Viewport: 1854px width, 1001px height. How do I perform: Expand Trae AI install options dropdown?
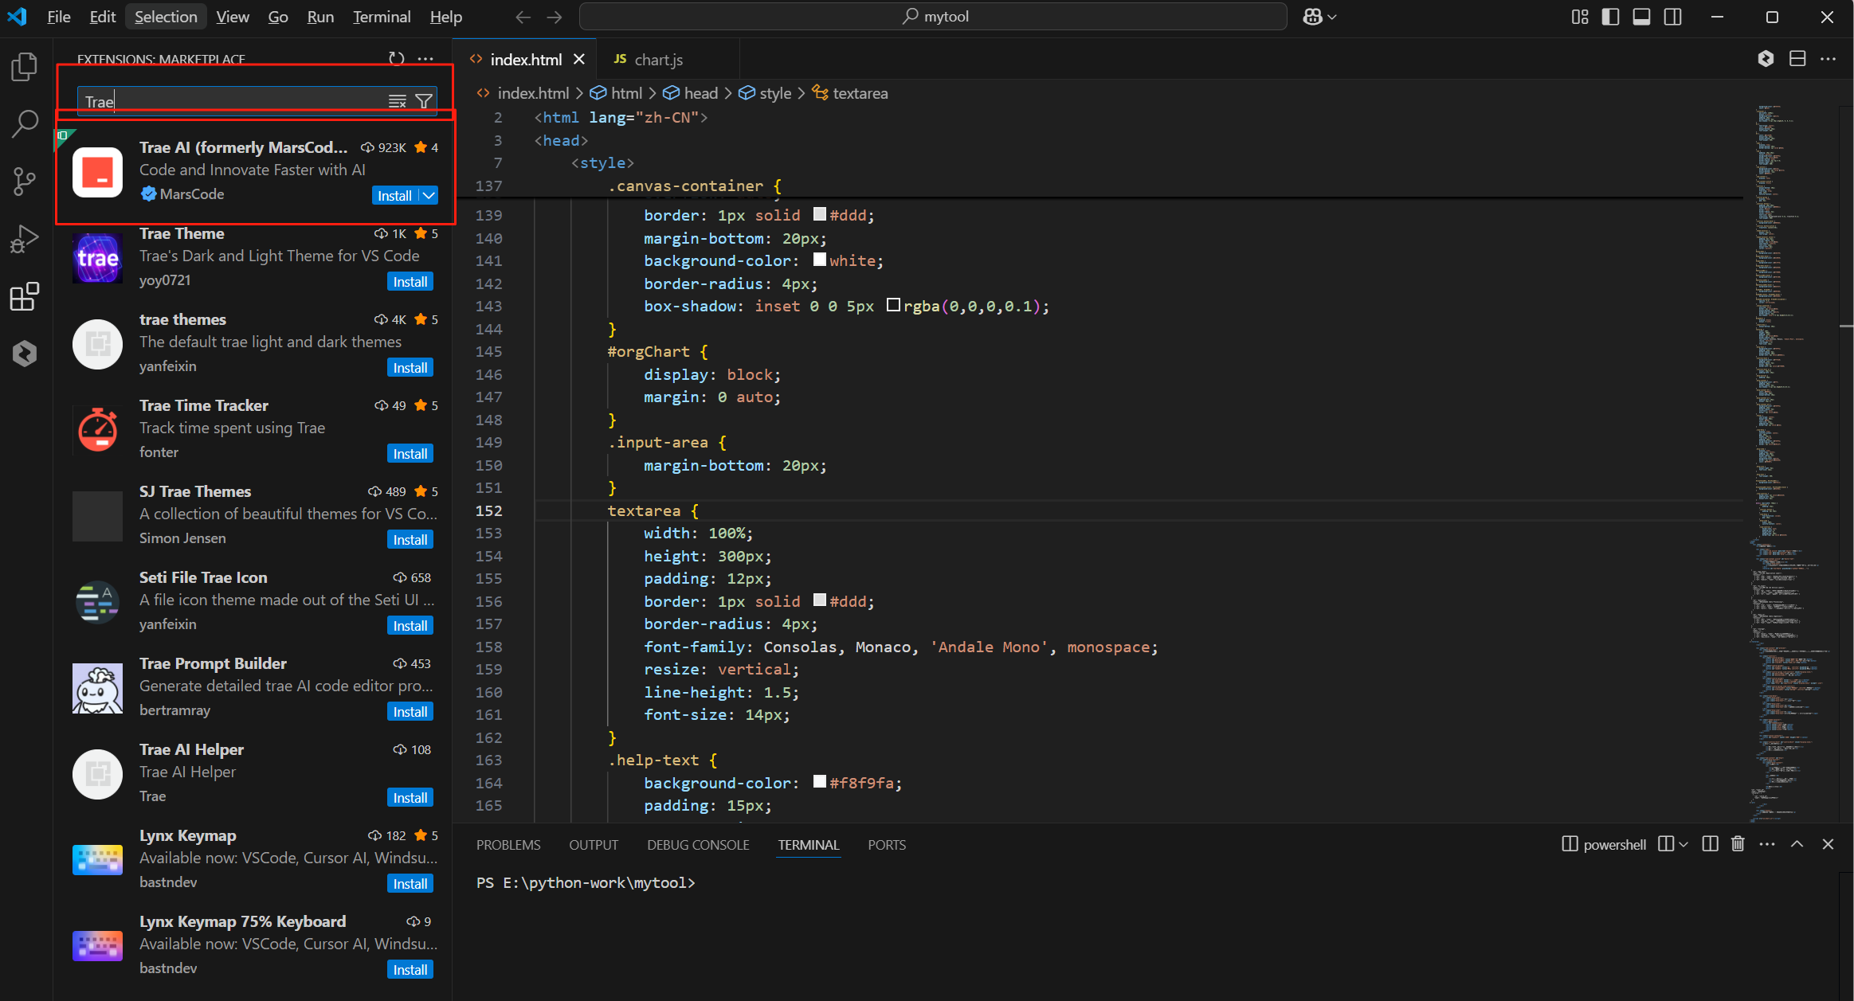pyautogui.click(x=429, y=196)
